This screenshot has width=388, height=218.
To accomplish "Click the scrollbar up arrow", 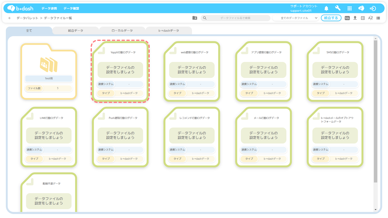I will pos(376,39).
